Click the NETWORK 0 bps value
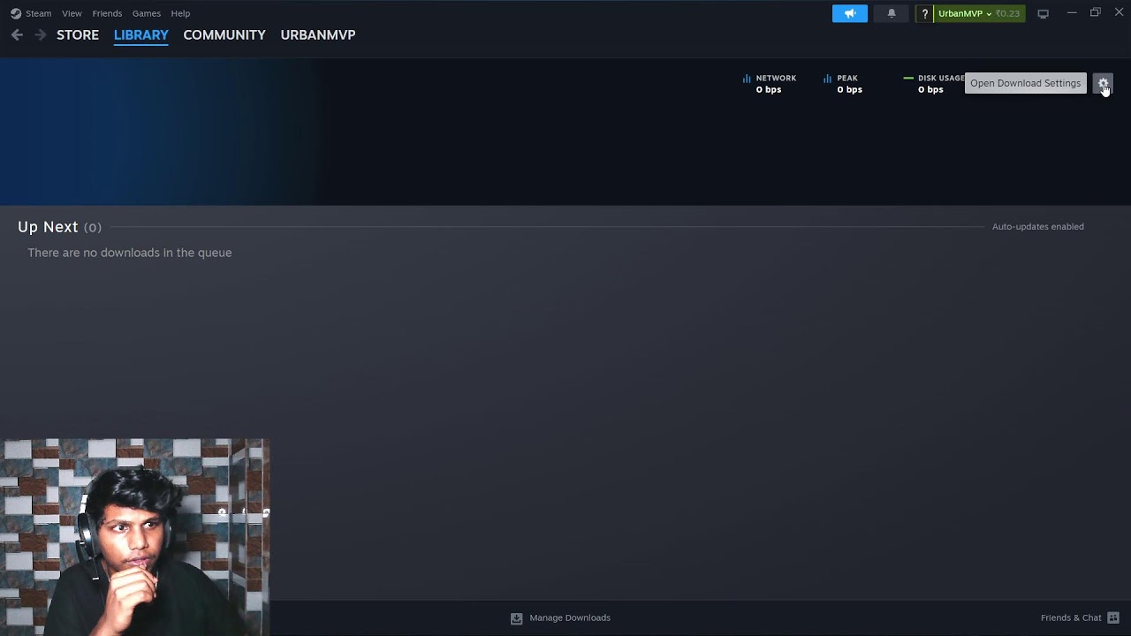1131x636 pixels. tap(769, 90)
